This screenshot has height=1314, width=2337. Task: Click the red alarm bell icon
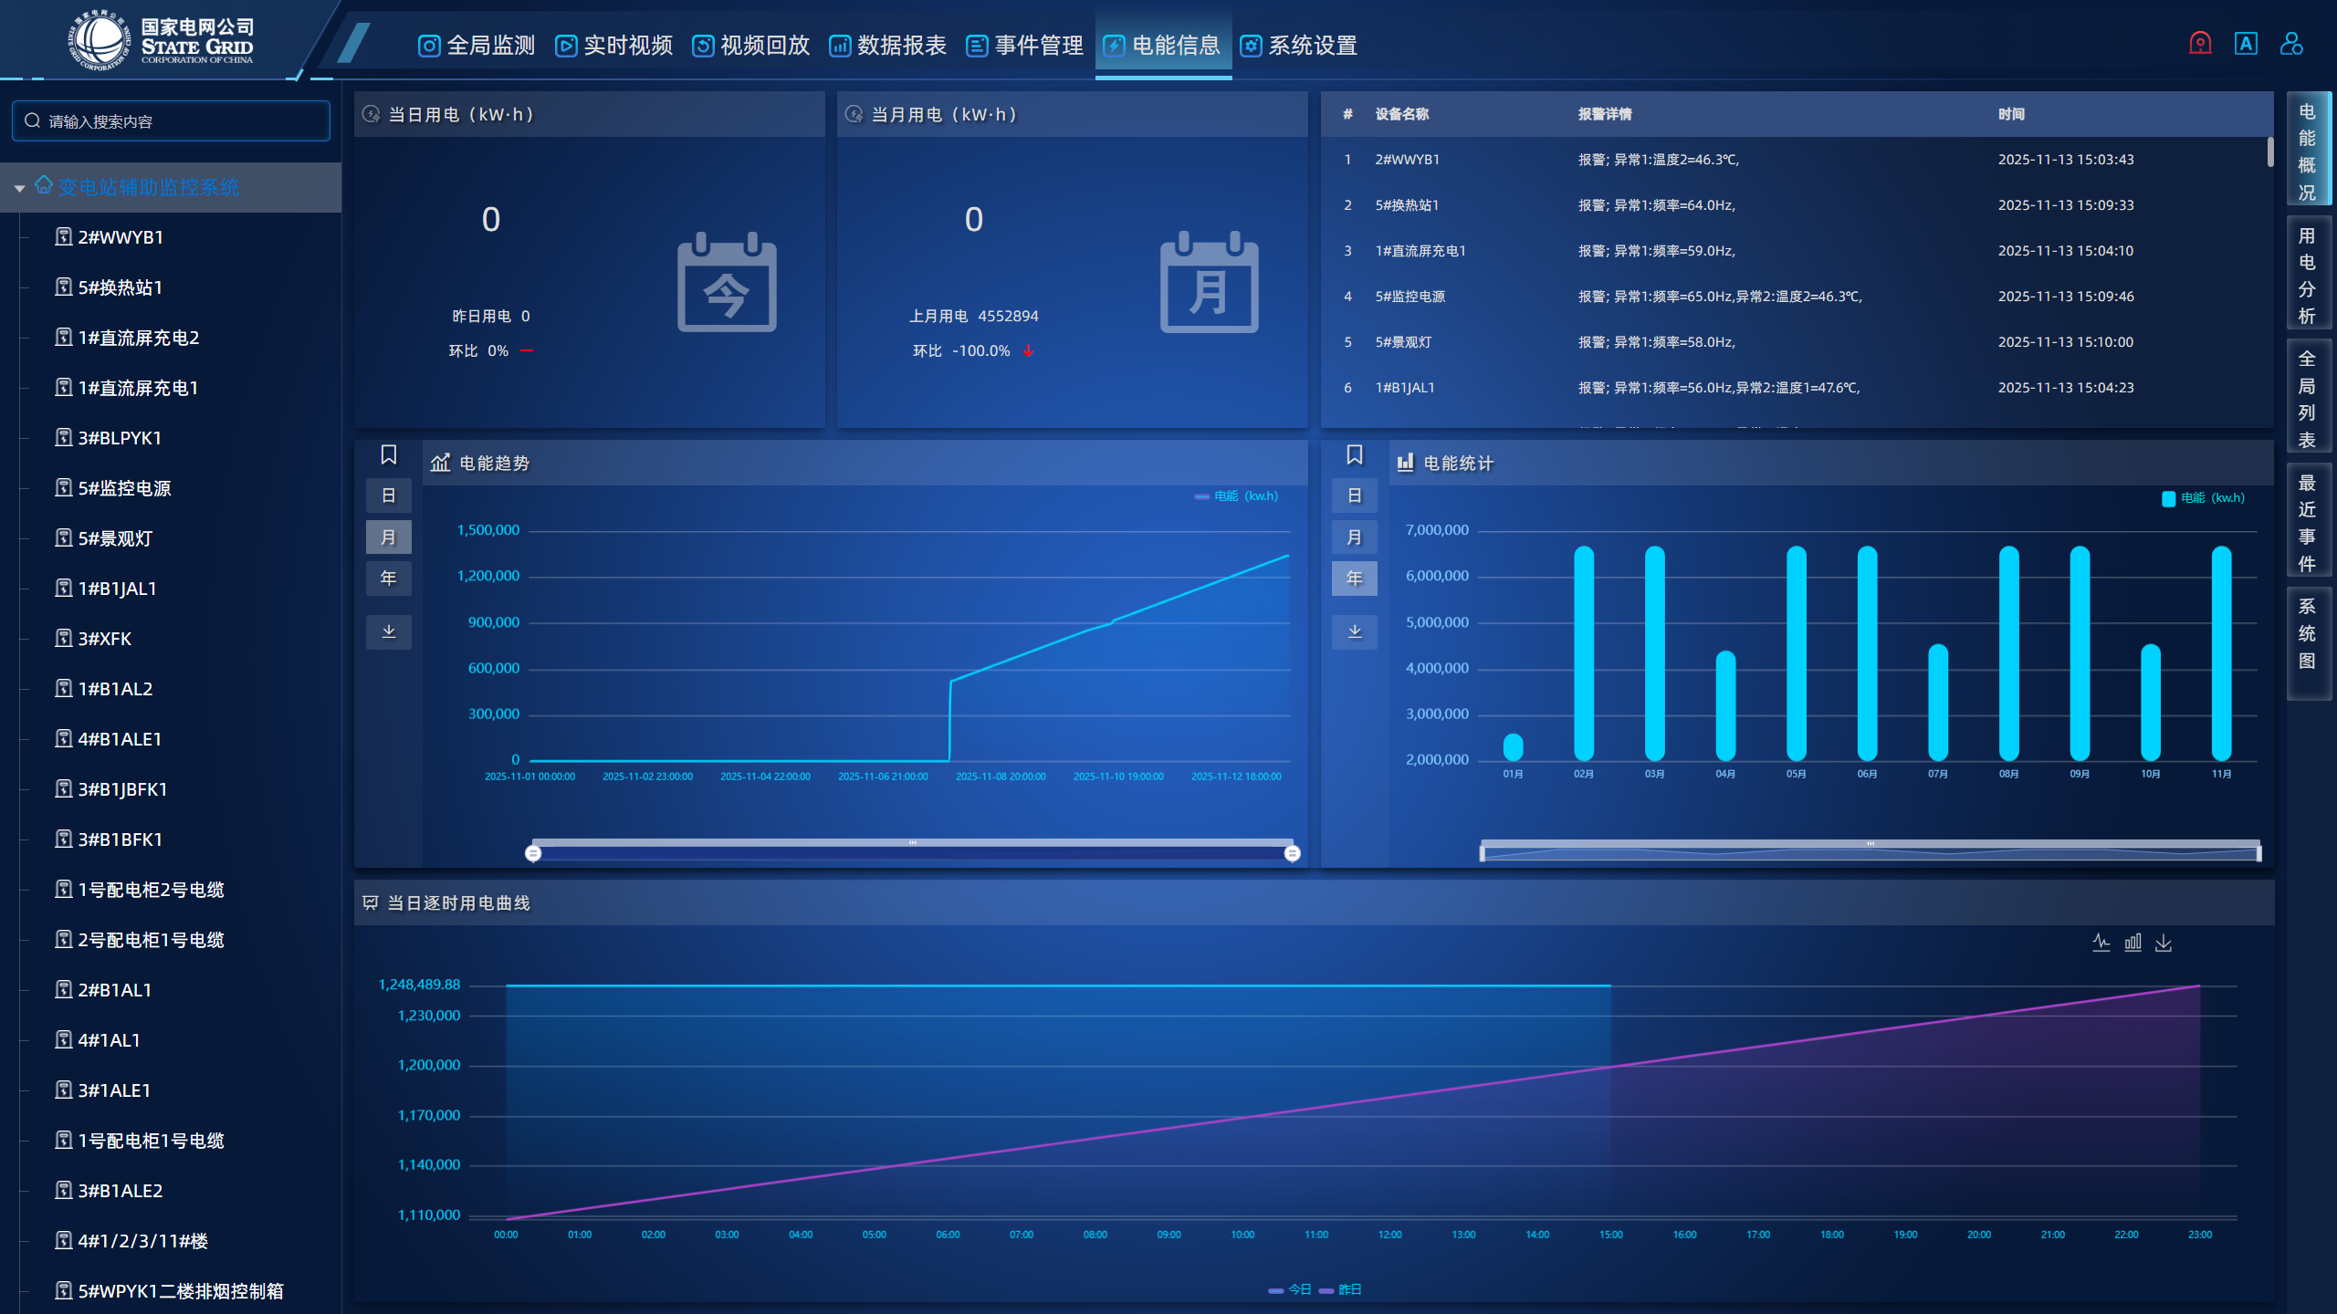2200,44
